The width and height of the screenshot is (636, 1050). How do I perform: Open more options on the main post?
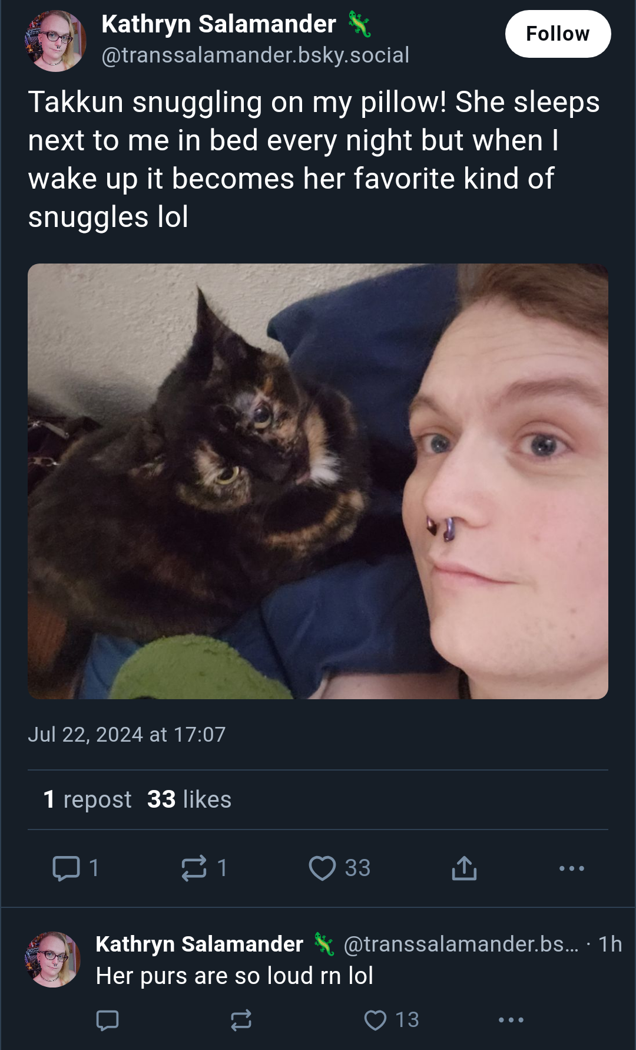[x=571, y=868]
